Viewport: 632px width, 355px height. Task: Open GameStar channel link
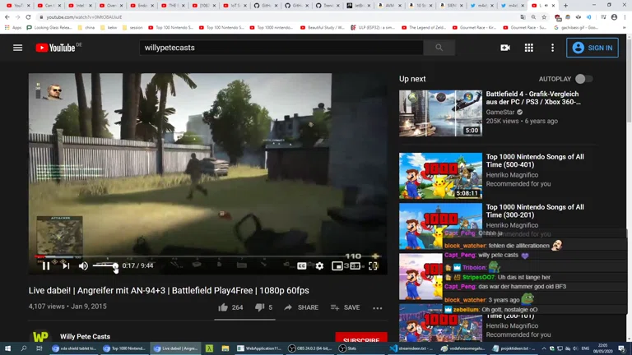tap(500, 113)
